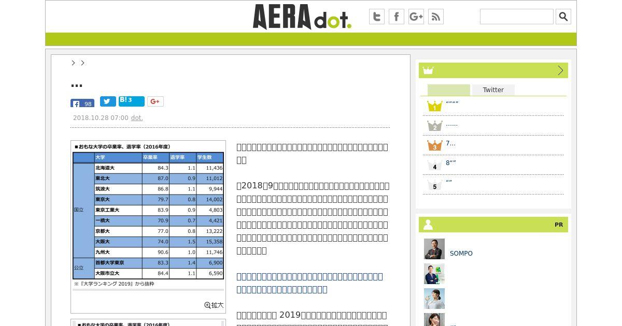Open the Google+ icon in the header
The height and width of the screenshot is (326, 622).
click(416, 17)
